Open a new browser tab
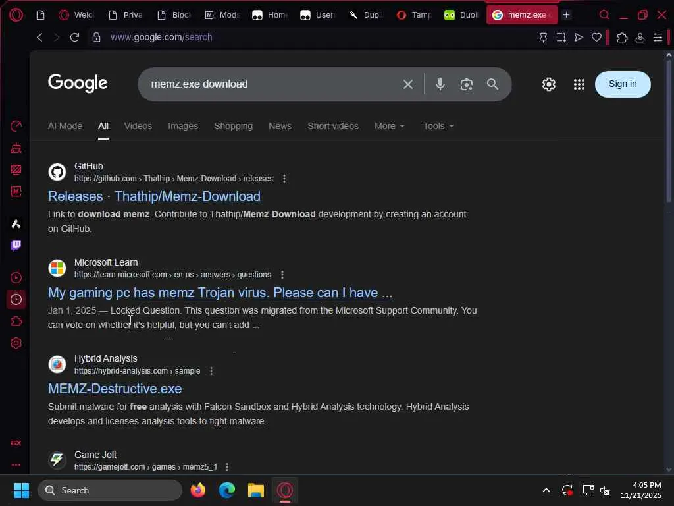This screenshot has height=506, width=674. point(567,15)
